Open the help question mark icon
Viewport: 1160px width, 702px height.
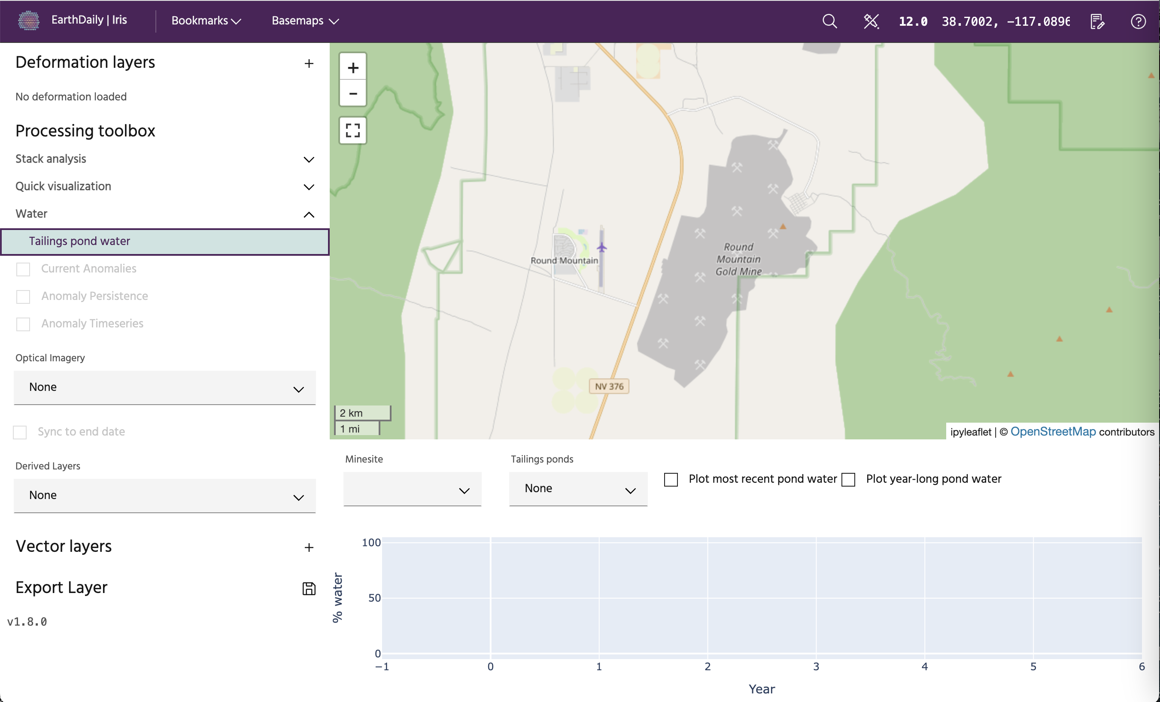1138,21
